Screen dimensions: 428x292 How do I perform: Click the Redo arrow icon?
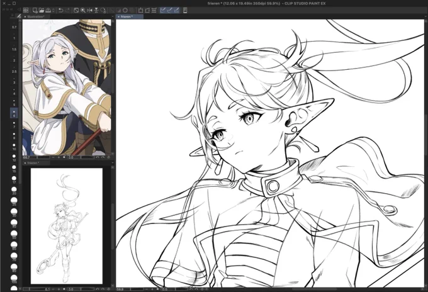click(67, 10)
